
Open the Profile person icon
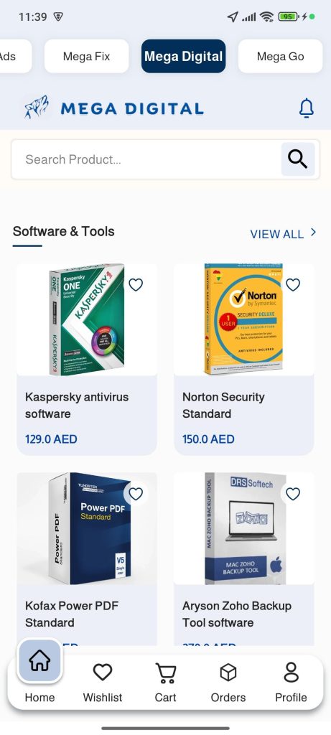point(291,672)
